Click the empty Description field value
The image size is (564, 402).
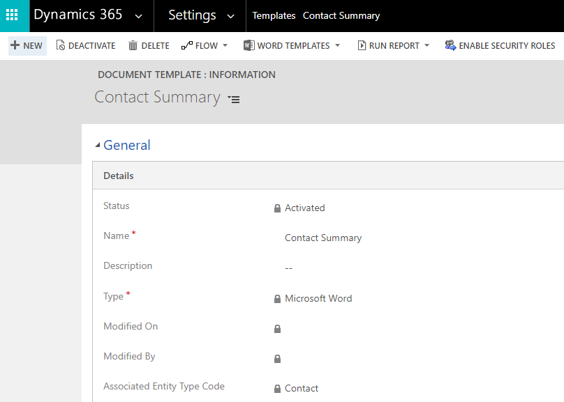pos(288,268)
